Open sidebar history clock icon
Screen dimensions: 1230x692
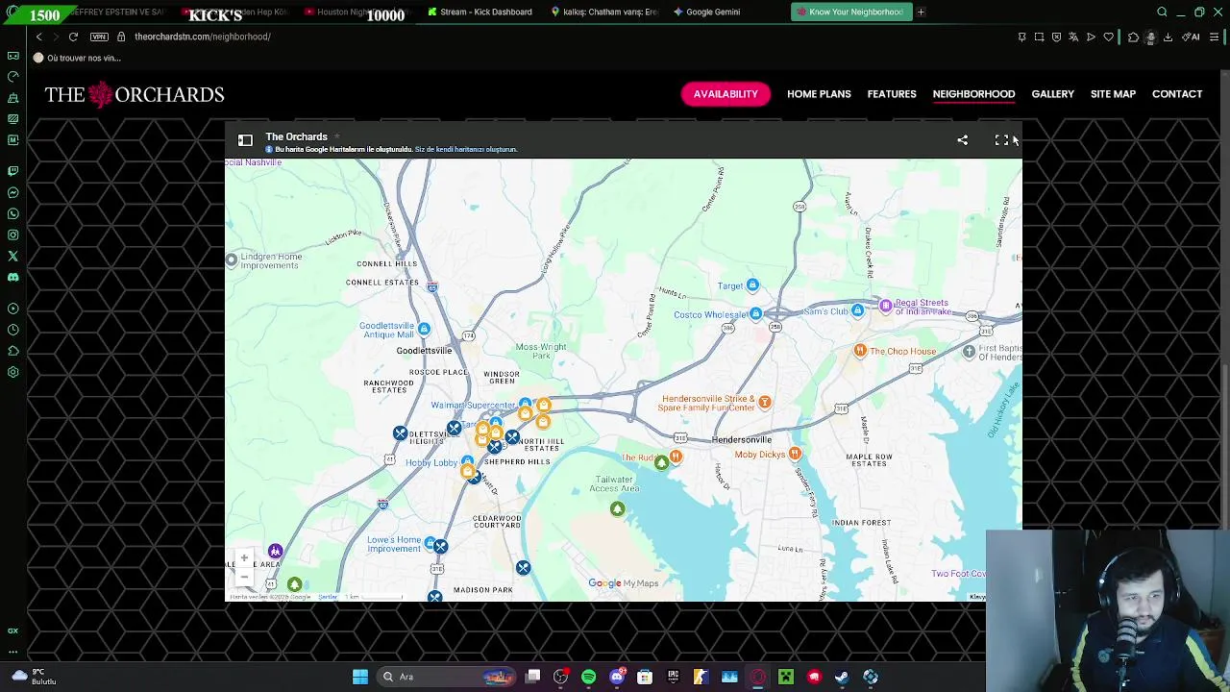click(12, 330)
